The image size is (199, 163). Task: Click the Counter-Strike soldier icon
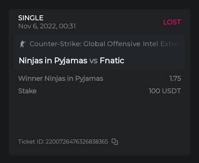pos(22,44)
